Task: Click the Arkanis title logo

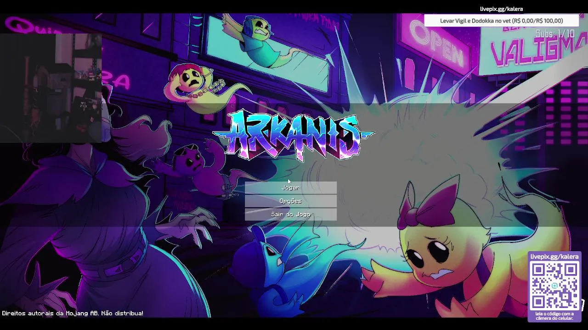Action: pyautogui.click(x=293, y=136)
